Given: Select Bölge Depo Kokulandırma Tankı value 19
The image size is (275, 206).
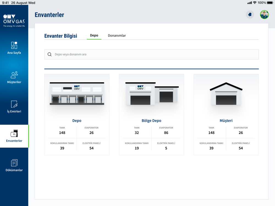Looking at the screenshot, I should click(x=137, y=148).
